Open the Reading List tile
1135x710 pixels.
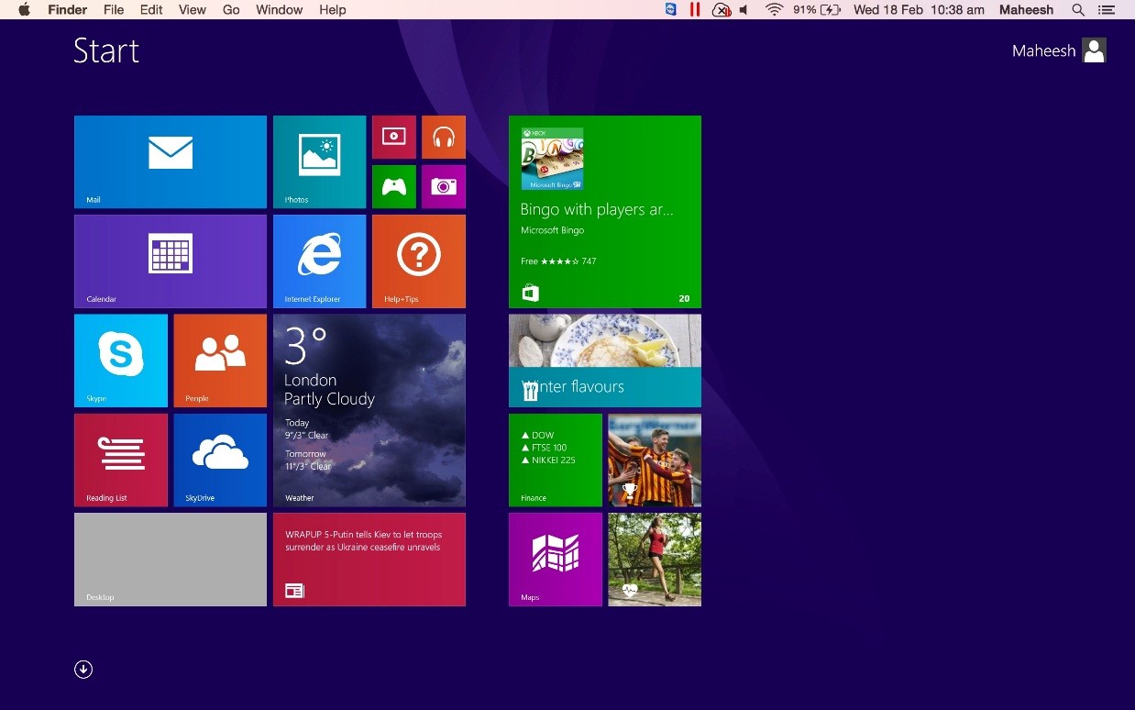[x=121, y=460]
